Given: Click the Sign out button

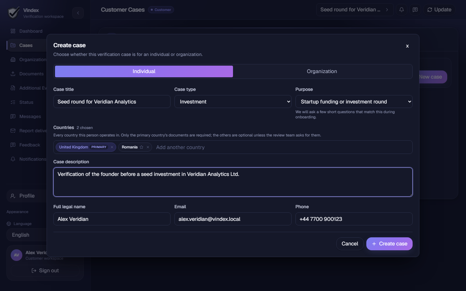Looking at the screenshot, I should (45, 271).
